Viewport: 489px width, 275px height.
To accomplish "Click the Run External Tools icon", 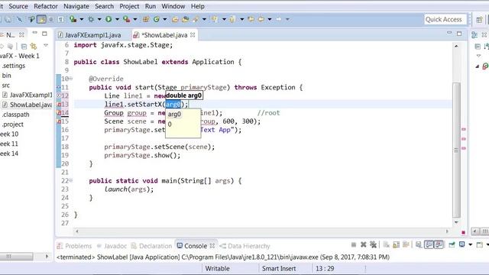I will pos(126,19).
